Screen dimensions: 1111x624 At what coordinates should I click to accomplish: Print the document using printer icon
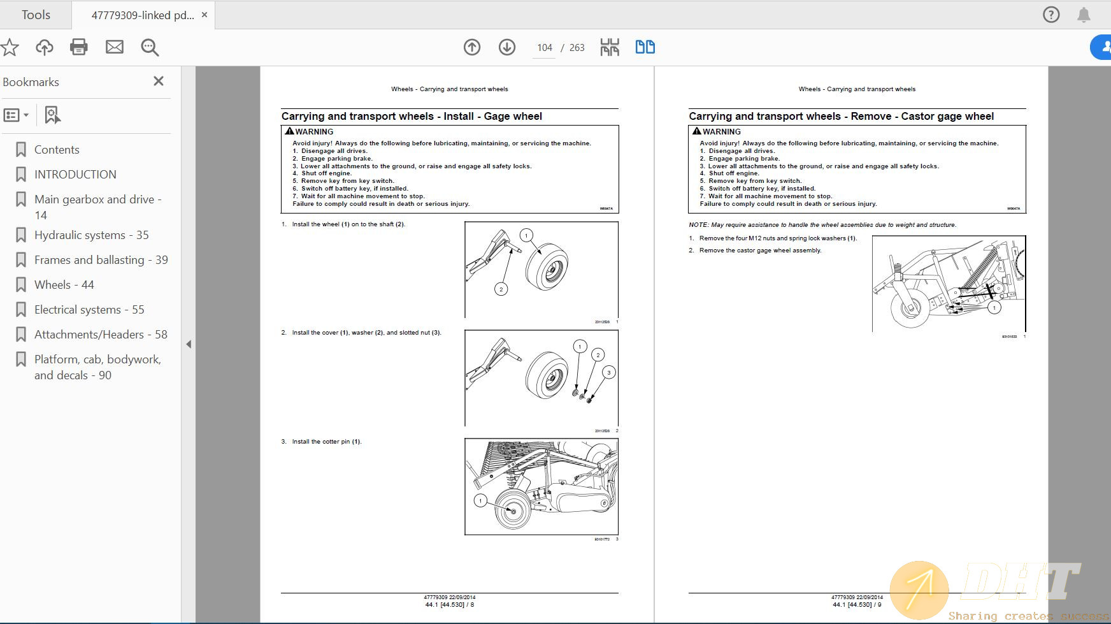(x=79, y=47)
